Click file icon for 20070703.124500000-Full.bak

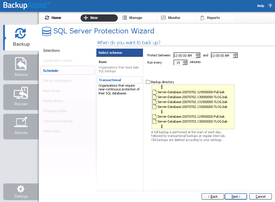pos(154,117)
